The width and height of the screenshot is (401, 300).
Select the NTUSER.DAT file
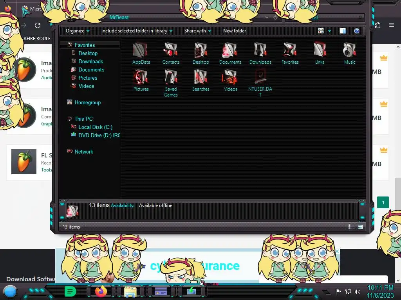point(260,83)
